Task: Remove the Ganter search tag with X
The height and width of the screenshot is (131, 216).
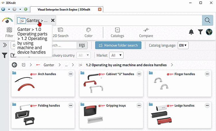Action: click(53, 20)
